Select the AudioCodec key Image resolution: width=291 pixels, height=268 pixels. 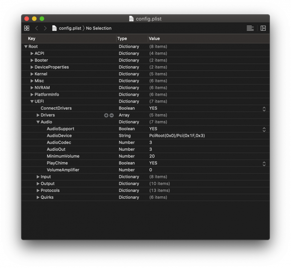click(x=59, y=143)
